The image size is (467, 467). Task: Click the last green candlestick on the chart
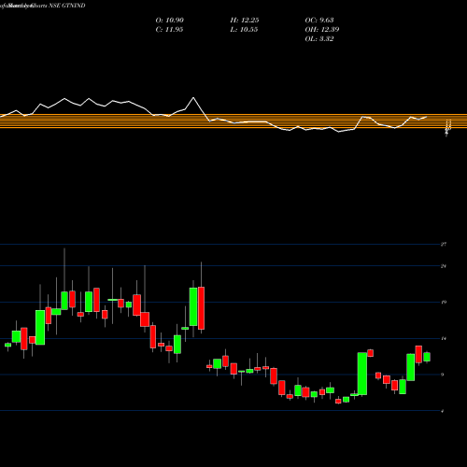point(427,357)
